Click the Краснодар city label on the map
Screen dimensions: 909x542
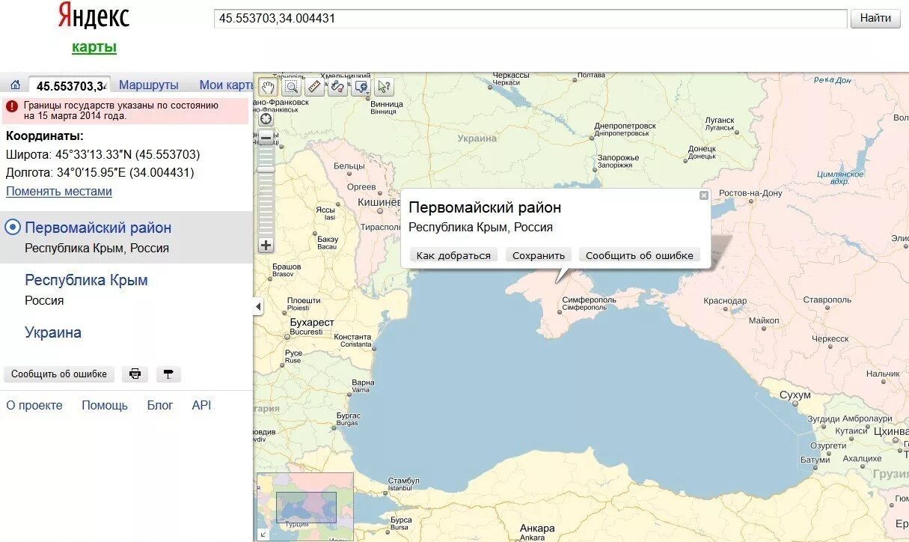725,301
